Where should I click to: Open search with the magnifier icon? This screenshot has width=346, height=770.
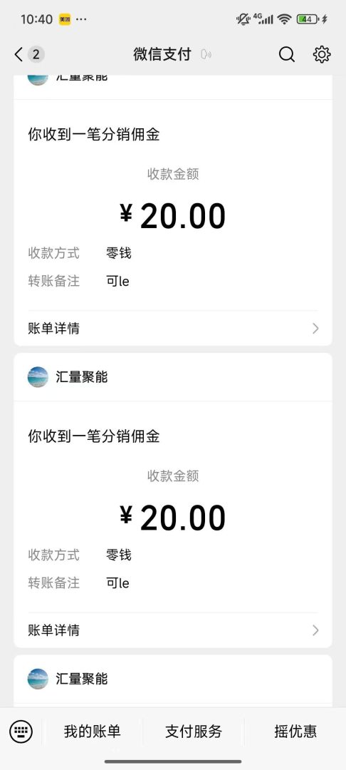[287, 54]
